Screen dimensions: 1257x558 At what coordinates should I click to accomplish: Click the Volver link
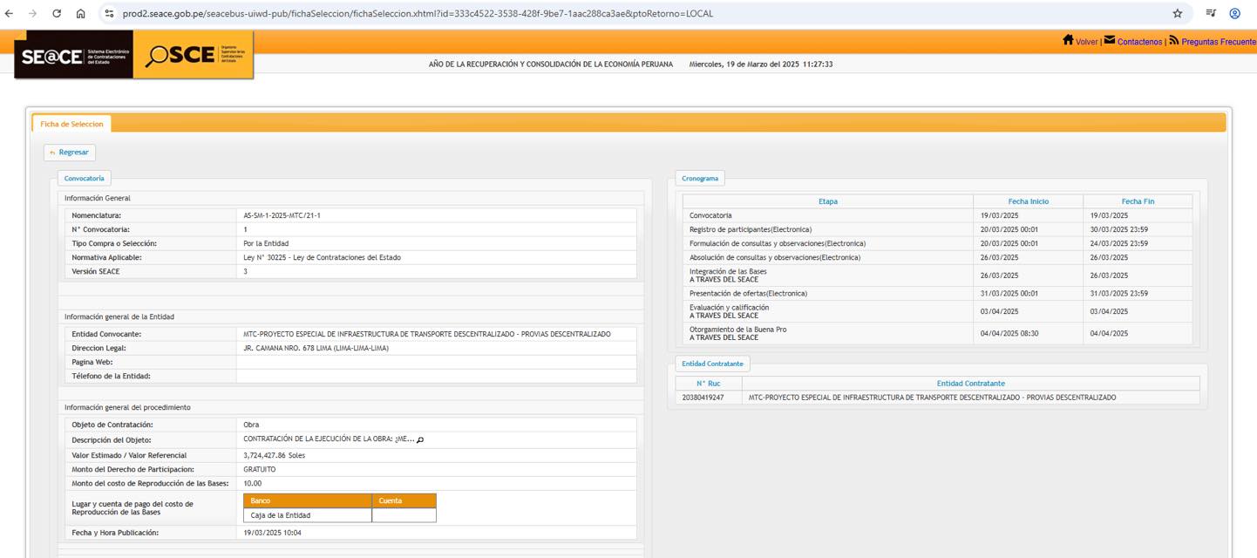1087,42
